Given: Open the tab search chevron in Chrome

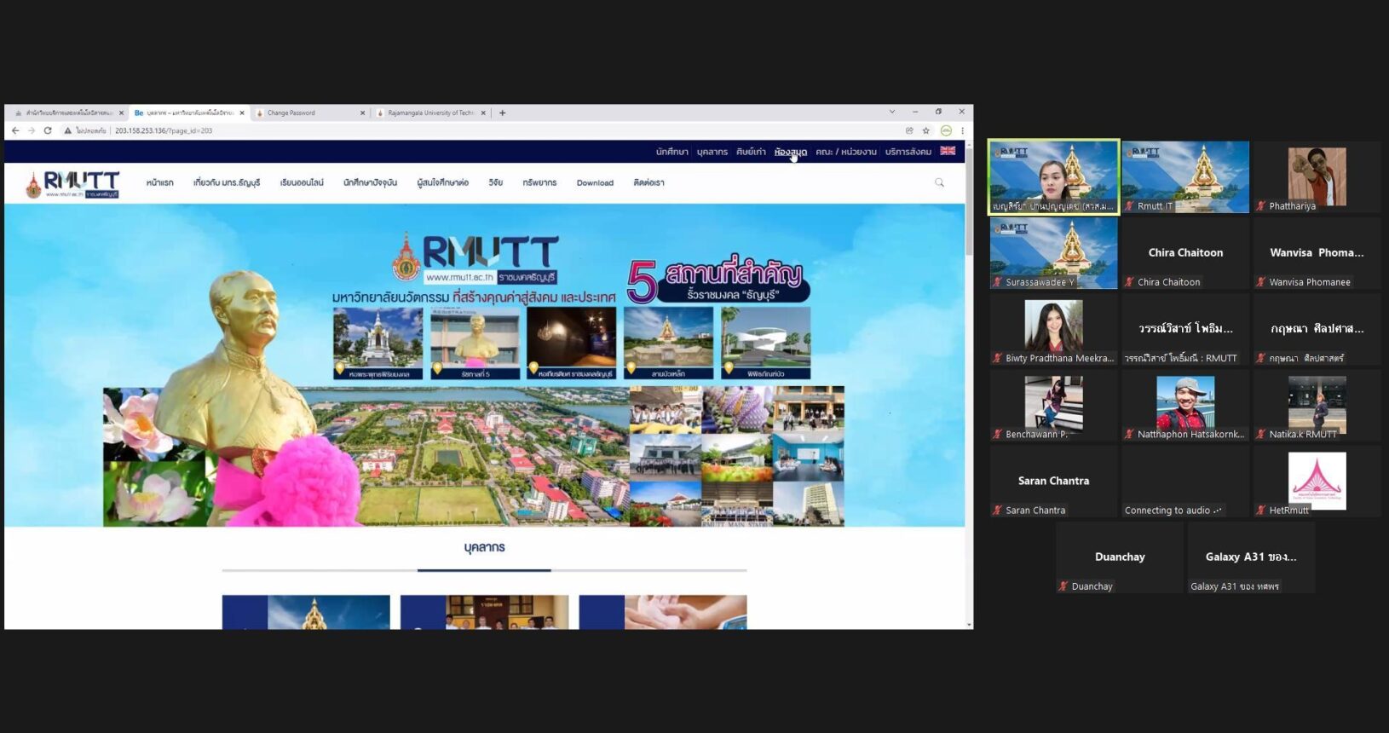Looking at the screenshot, I should [892, 112].
